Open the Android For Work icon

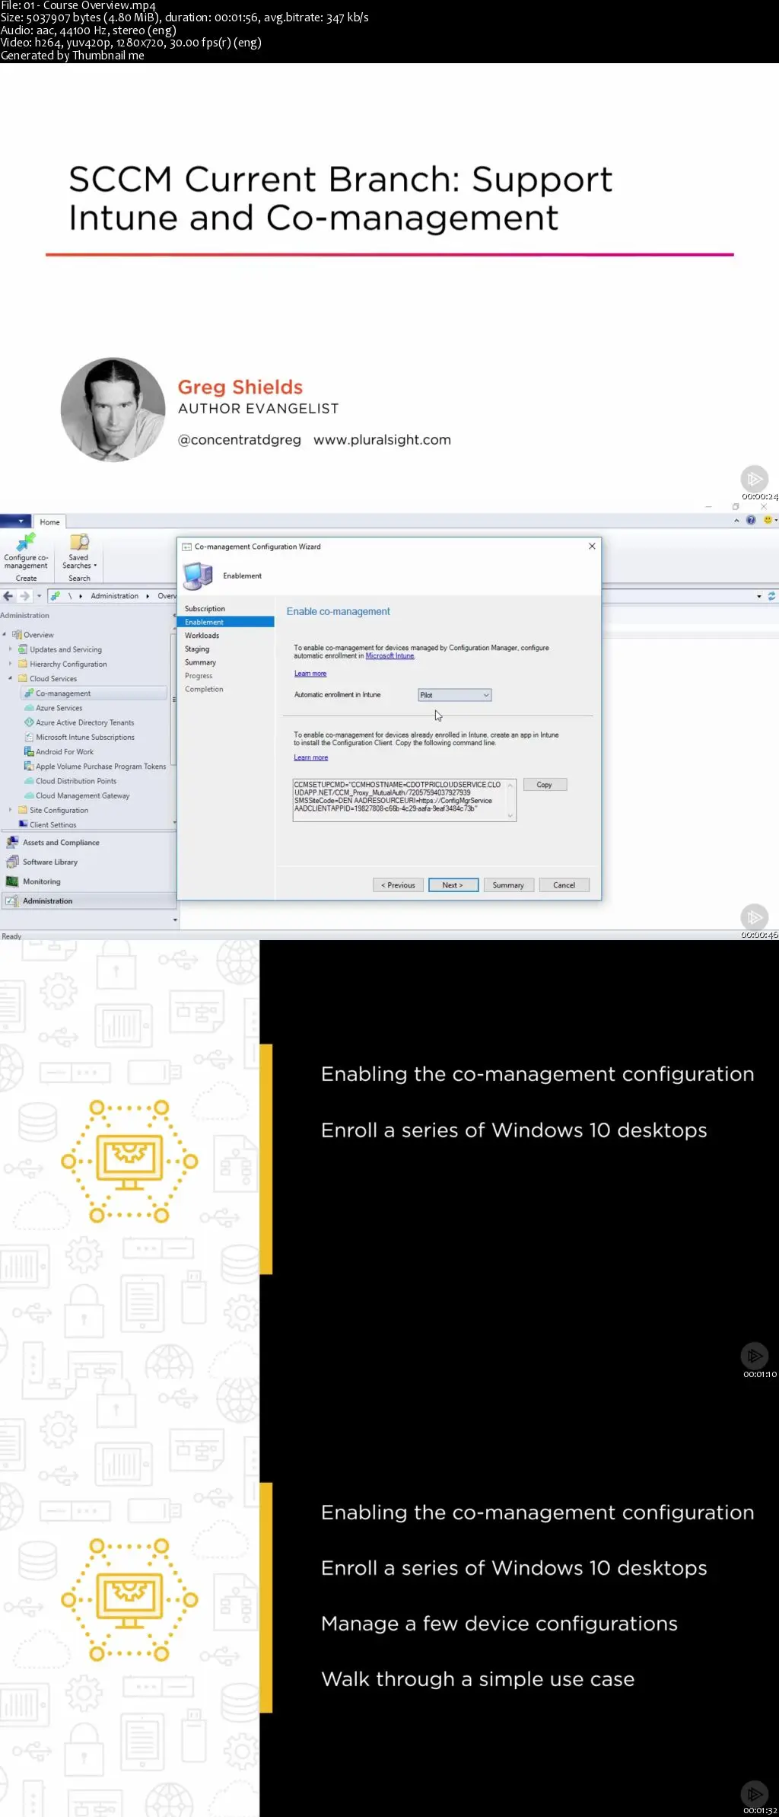coord(29,751)
